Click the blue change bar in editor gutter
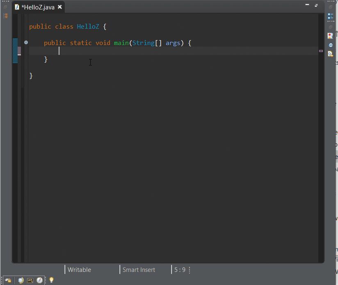 pos(16,51)
